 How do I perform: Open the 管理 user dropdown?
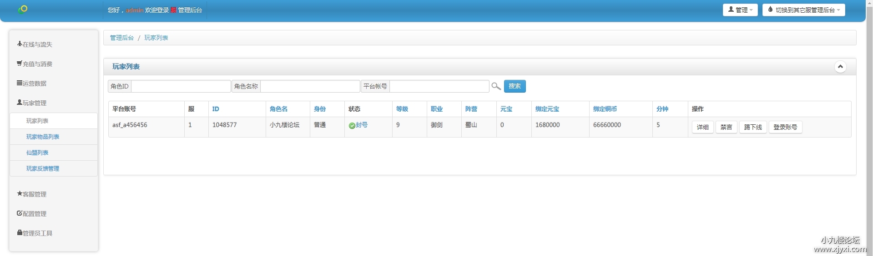[740, 10]
